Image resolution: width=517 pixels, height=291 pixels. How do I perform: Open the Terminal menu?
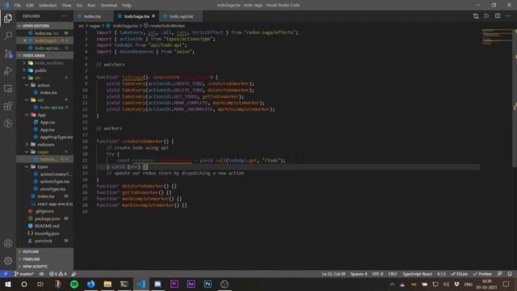click(109, 5)
